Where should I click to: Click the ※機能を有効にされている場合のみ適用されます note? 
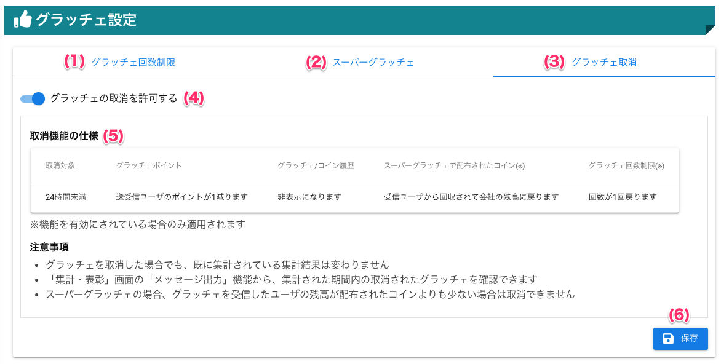tap(137, 224)
